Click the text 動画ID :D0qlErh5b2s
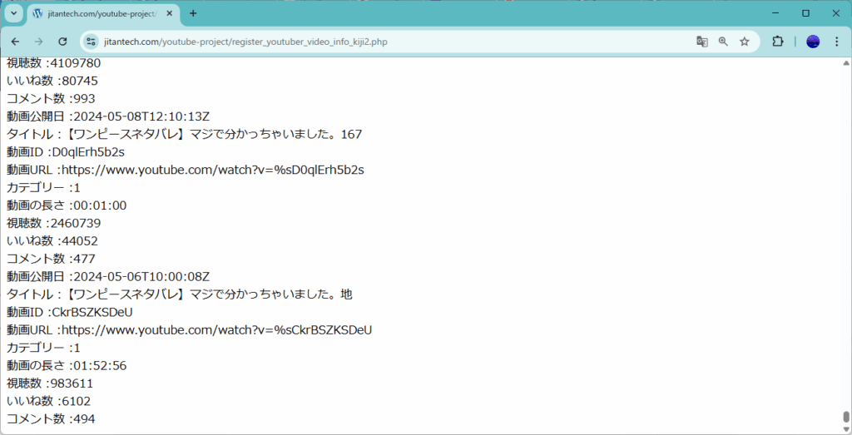Viewport: 852px width, 435px height. (x=66, y=152)
